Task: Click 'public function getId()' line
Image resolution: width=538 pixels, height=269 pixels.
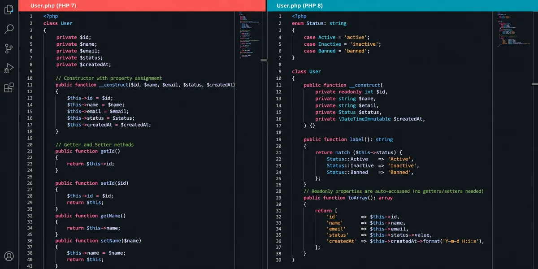Action: click(88, 151)
